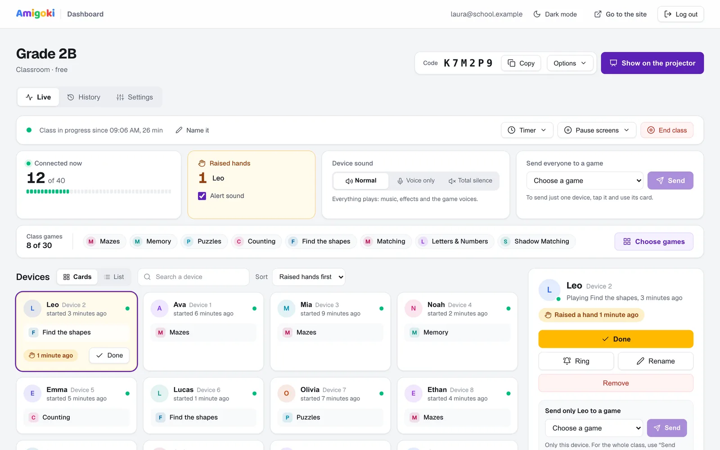
Task: Expand the Options dropdown
Action: 570,63
